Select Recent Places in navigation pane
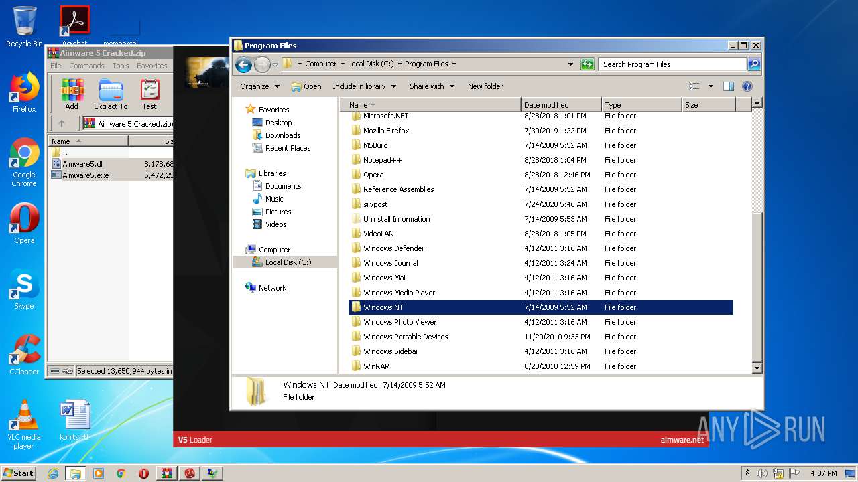858x482 pixels. [282, 148]
